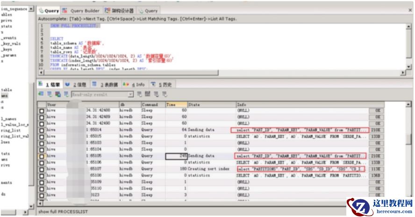415x217 pixels.
Task: Sort results by the Info column header
Action: coord(310,105)
